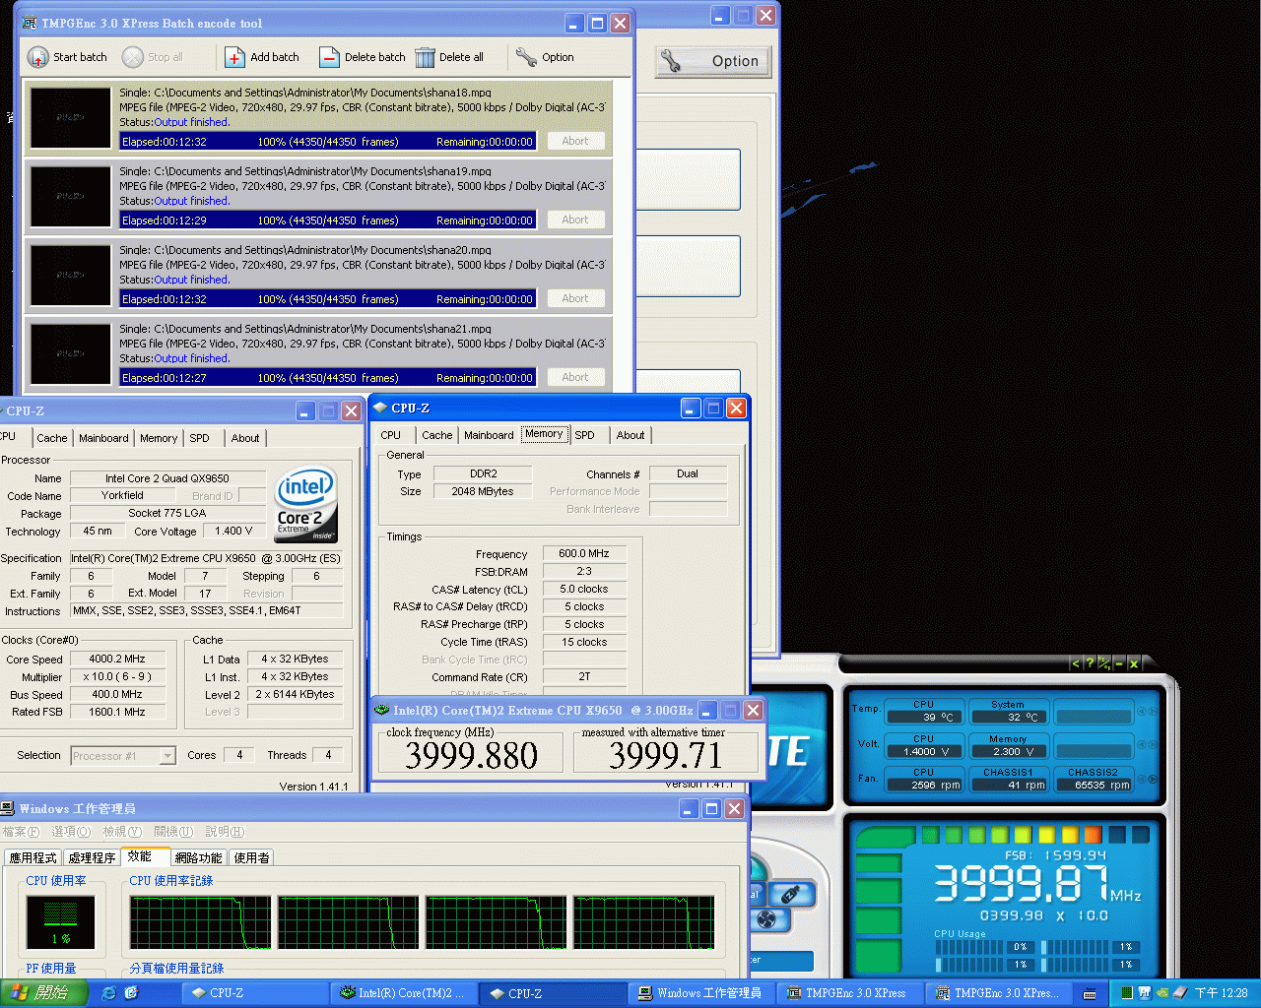
Task: Switch to 網路功能 tab in Task Manager
Action: coord(198,858)
